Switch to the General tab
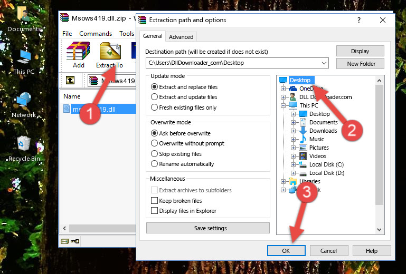 (x=153, y=36)
